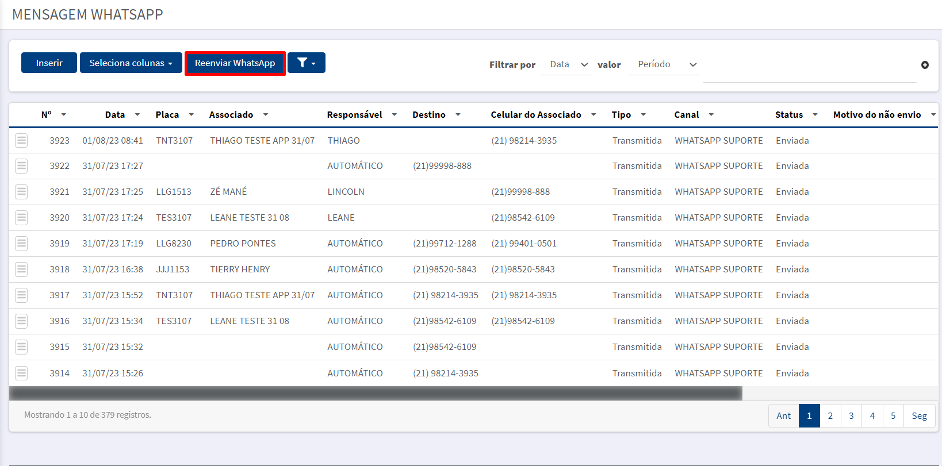Image resolution: width=942 pixels, height=466 pixels.
Task: Click record number 3923 cell
Action: coord(59,141)
